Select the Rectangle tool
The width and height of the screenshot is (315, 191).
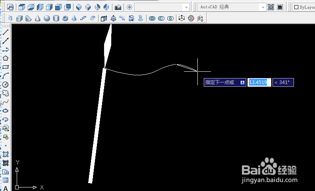click(6, 67)
